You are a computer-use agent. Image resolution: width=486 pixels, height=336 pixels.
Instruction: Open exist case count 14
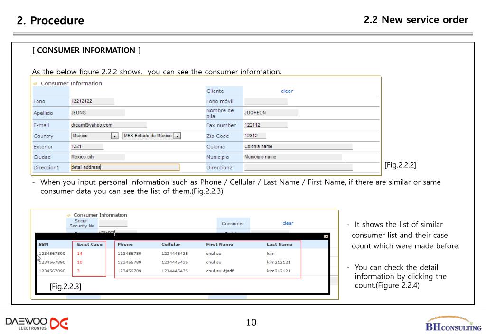(x=80, y=254)
